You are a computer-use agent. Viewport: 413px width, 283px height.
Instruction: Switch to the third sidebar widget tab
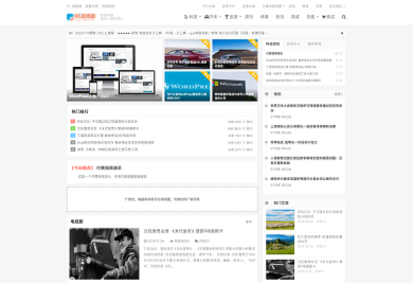[x=314, y=44]
